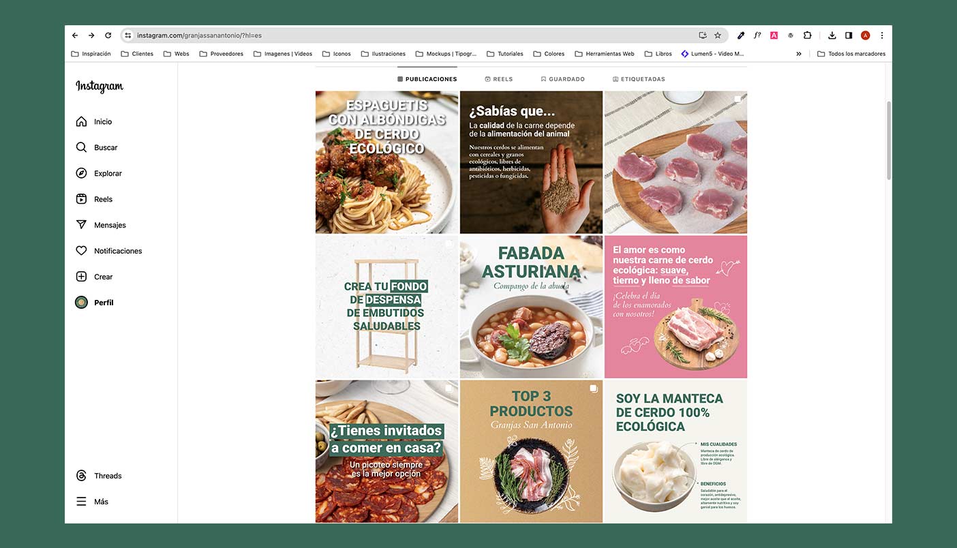The width and height of the screenshot is (957, 548).
Task: Switch to Reels profile tab
Action: coord(499,79)
